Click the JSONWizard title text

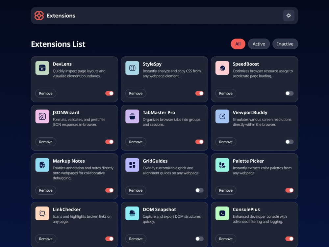coord(66,113)
